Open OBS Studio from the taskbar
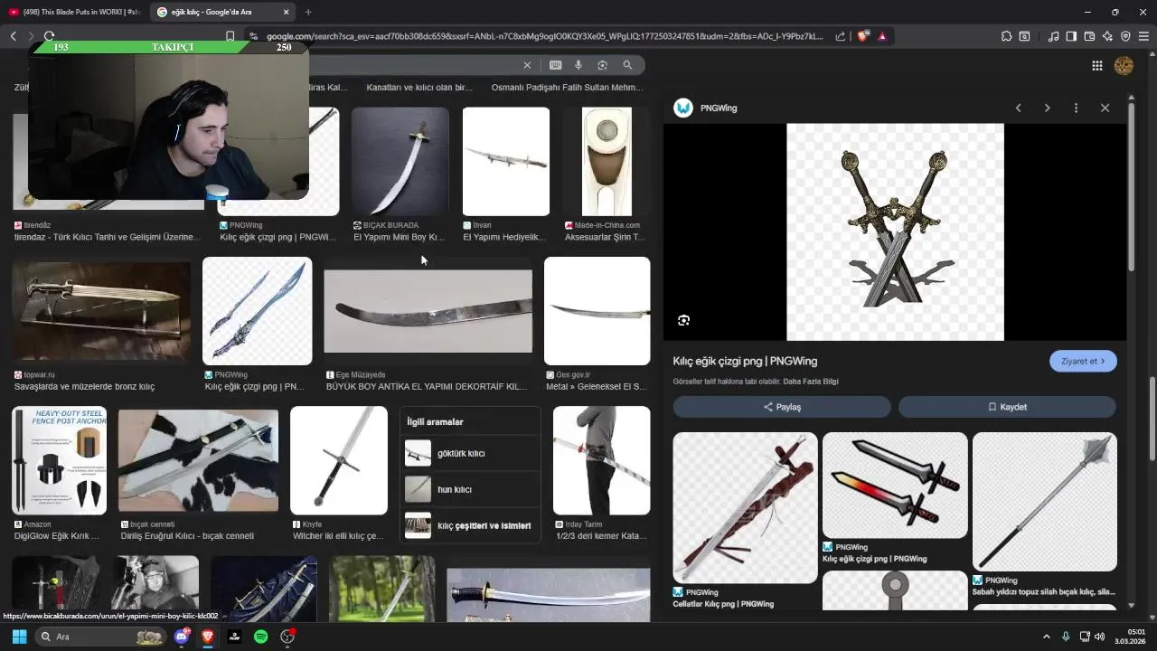The image size is (1157, 651). (x=287, y=637)
